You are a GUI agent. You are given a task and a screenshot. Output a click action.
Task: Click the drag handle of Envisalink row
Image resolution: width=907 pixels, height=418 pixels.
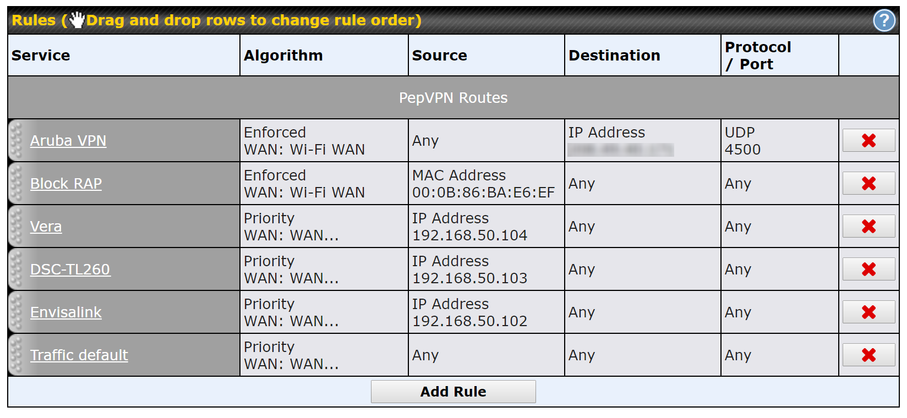tap(17, 312)
